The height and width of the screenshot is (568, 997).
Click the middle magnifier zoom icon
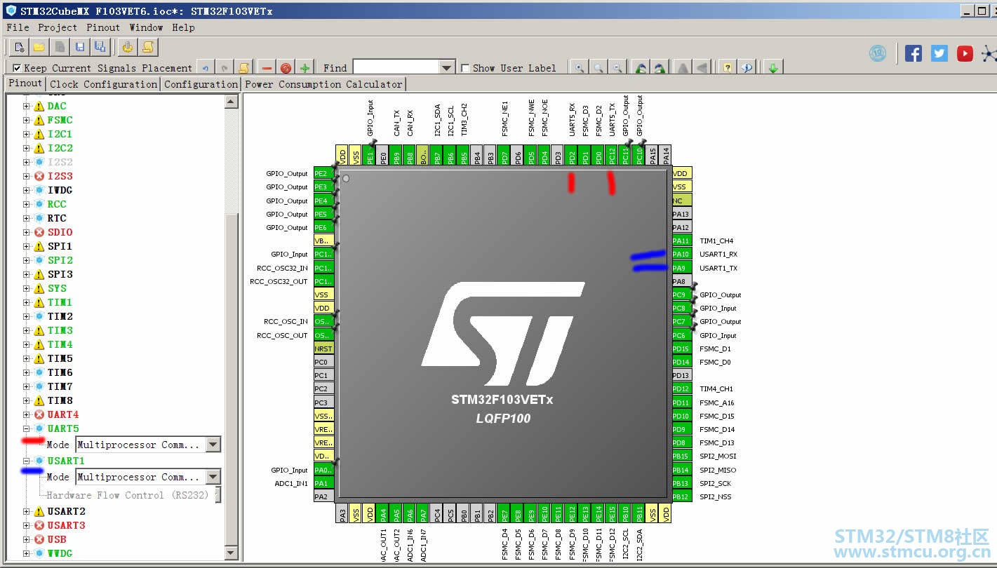coord(598,68)
